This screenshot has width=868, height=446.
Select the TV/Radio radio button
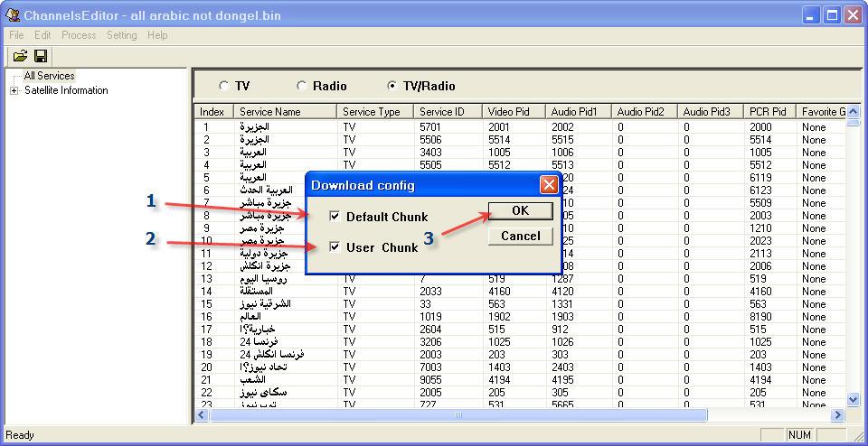click(x=392, y=86)
